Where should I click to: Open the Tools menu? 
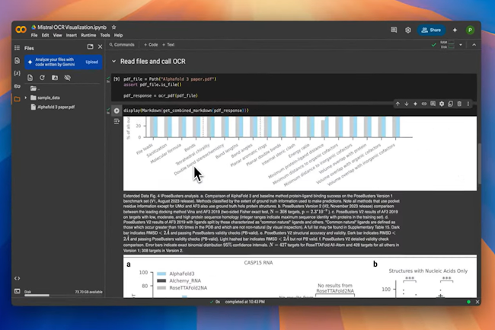(105, 35)
